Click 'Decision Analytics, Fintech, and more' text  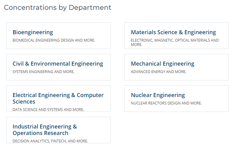coord(50,141)
